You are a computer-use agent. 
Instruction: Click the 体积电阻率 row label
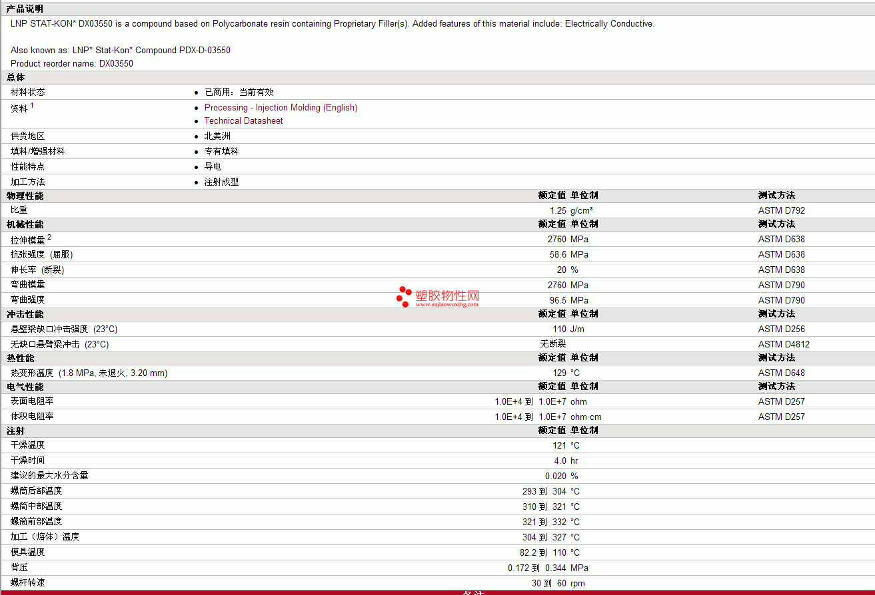(x=32, y=417)
